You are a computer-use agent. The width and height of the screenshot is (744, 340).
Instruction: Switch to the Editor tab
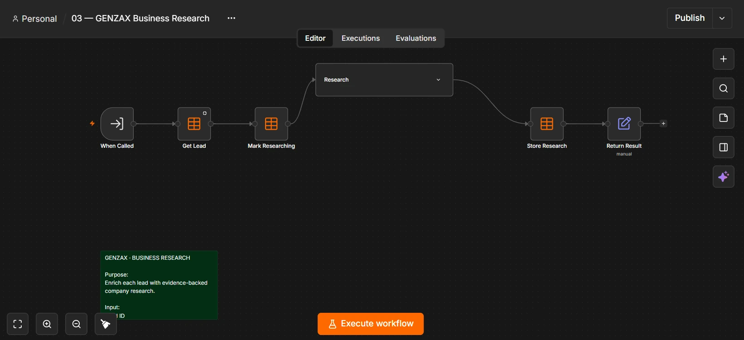(x=315, y=38)
